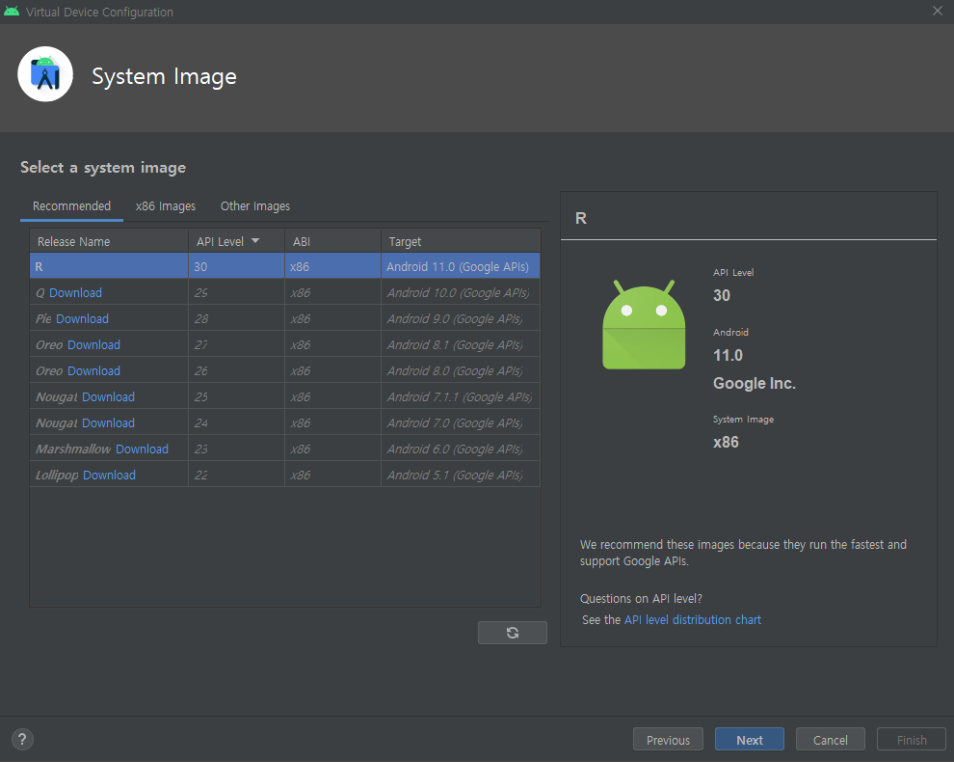Click API level 29 cell

[x=237, y=293]
